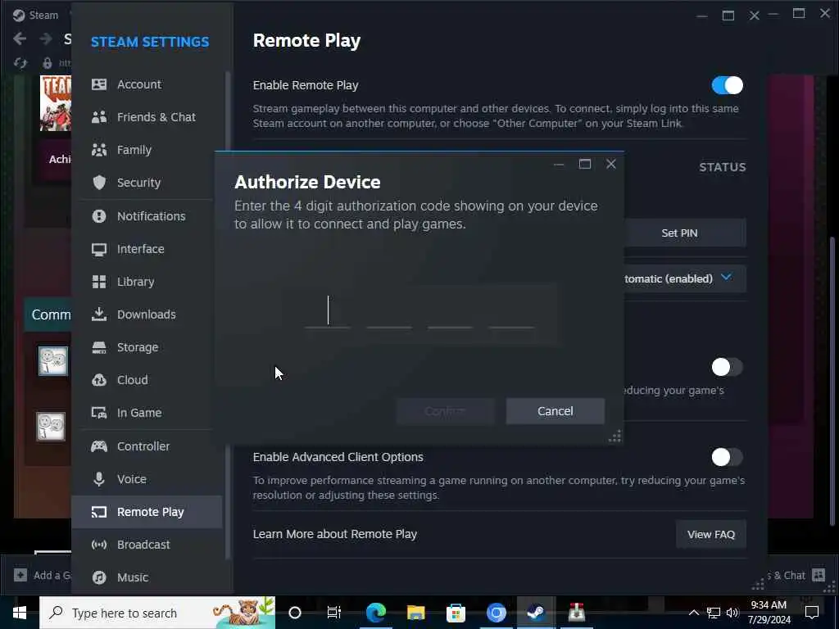Viewport: 839px width, 629px height.
Task: Open Friends & Chat settings icon
Action: tap(99, 117)
